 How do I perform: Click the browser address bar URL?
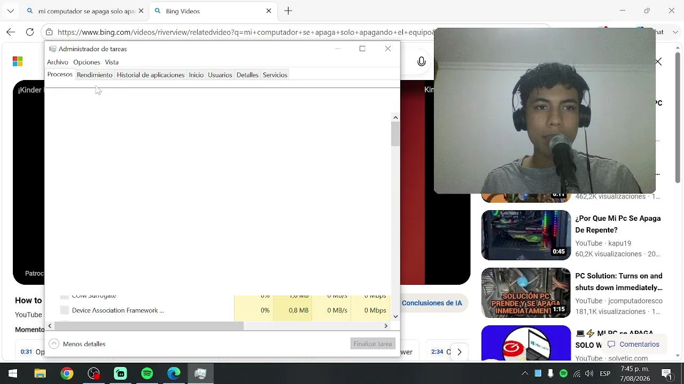pyautogui.click(x=246, y=32)
